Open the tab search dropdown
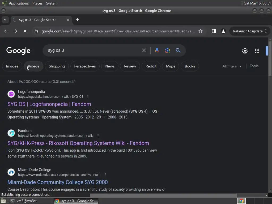272x204 pixels. [5, 20]
